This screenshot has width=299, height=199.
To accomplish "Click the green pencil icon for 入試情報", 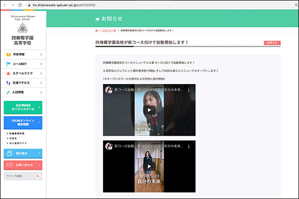I will click(8, 93).
